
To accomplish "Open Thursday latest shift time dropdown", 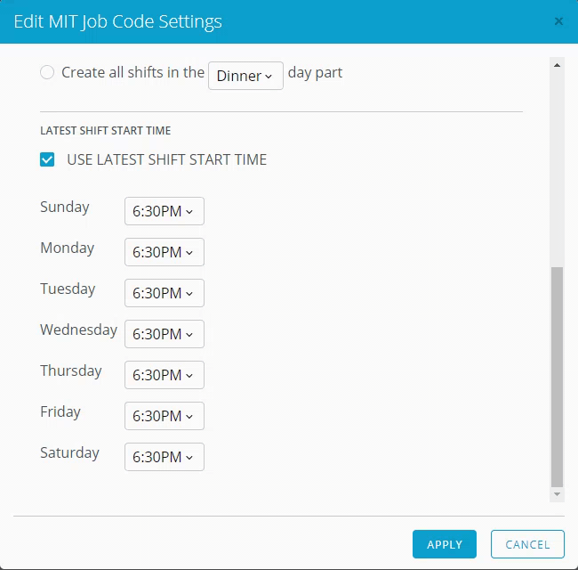I will [x=165, y=375].
